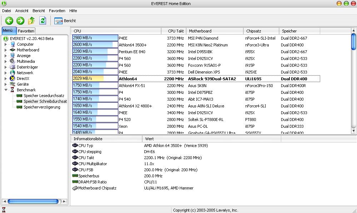Select EVEREST v2.20.463 Beta root node
Screen dimensions: 357x213
coord(32,39)
